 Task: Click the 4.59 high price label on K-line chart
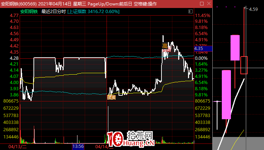coord(253,9)
